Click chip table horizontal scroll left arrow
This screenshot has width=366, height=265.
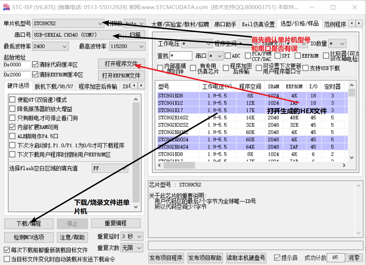pyautogui.click(x=160, y=165)
